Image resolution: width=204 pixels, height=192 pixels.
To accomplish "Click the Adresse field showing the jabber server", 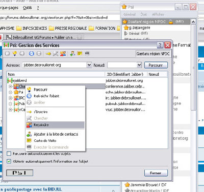I will (55, 65).
